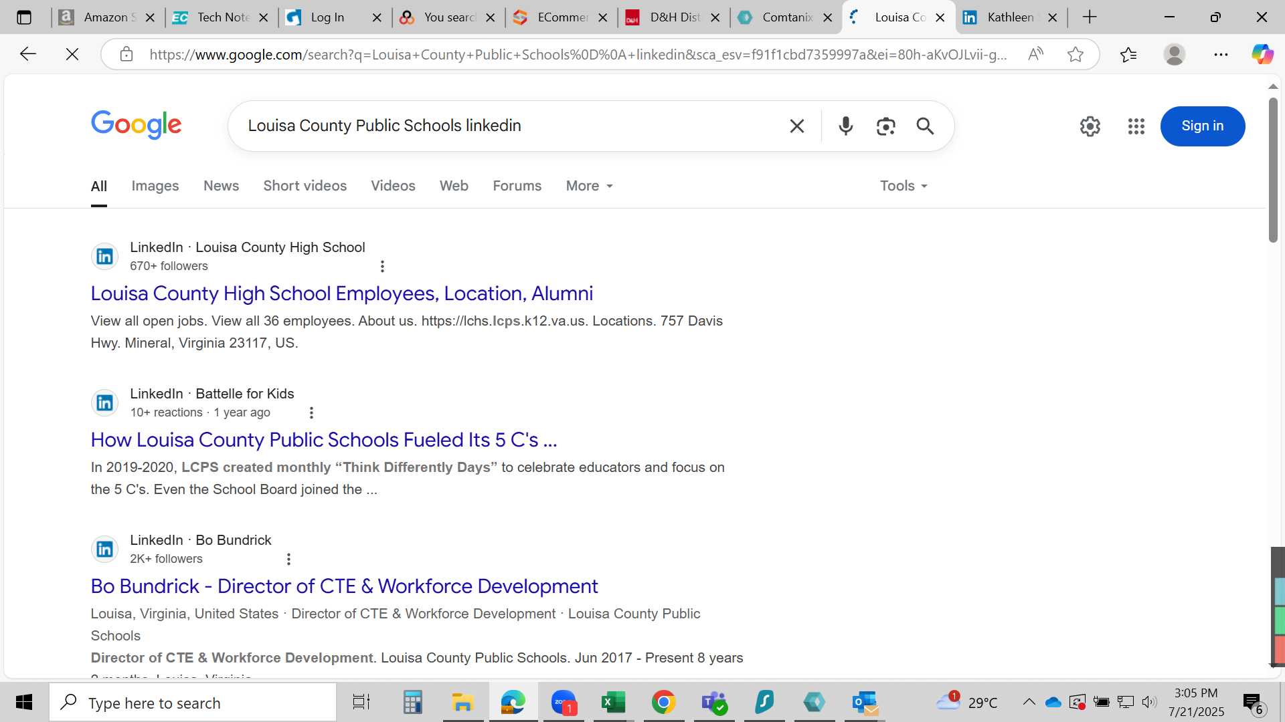Viewport: 1285px width, 722px height.
Task: Select the All results tab
Action: pos(98,187)
